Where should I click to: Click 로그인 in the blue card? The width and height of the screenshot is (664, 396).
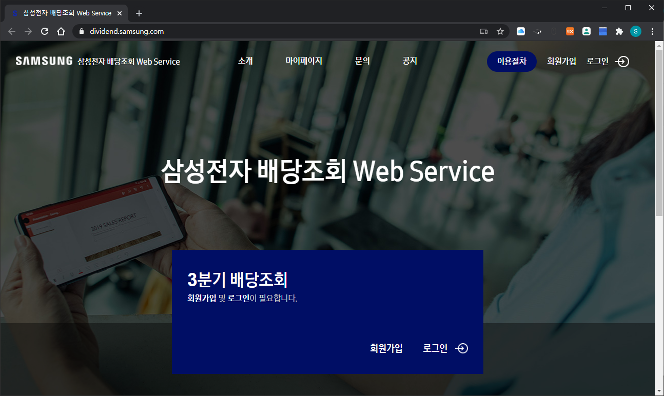click(x=435, y=348)
